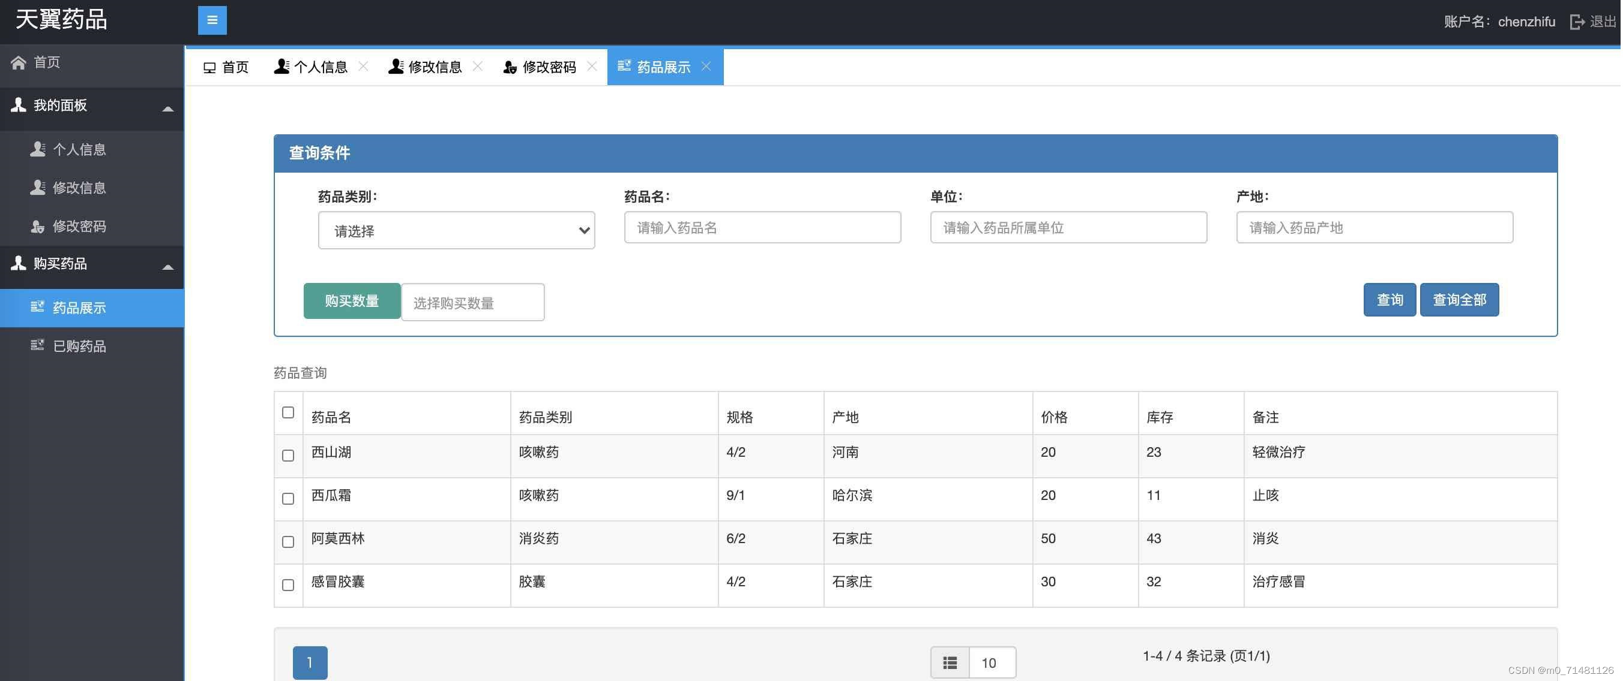1623x681 pixels.
Task: Click the icon on 药品展示 tab
Action: [624, 65]
